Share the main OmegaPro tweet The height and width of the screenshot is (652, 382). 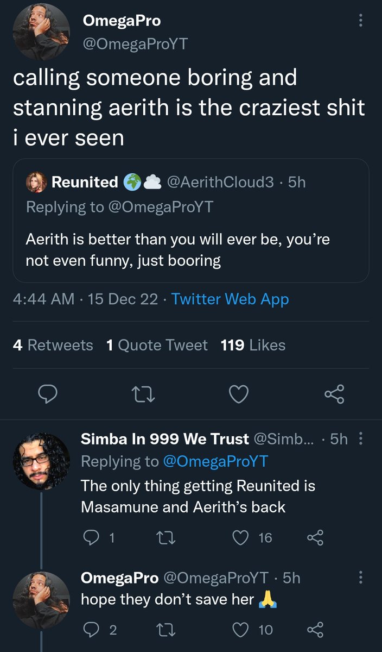[x=334, y=394]
